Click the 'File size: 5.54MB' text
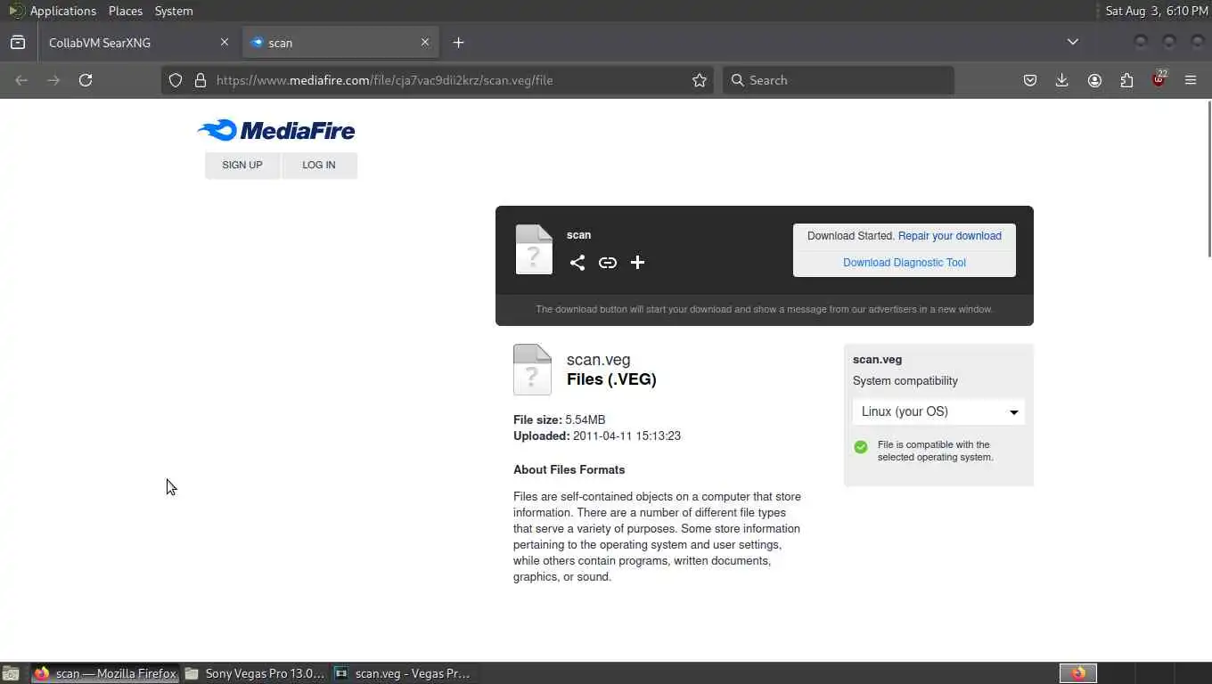 559,419
